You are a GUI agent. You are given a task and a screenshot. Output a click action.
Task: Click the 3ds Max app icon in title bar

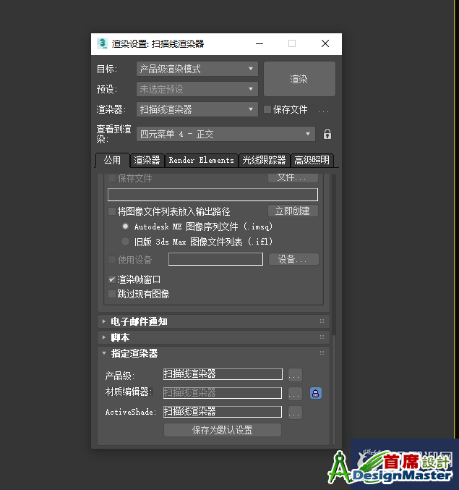[103, 44]
